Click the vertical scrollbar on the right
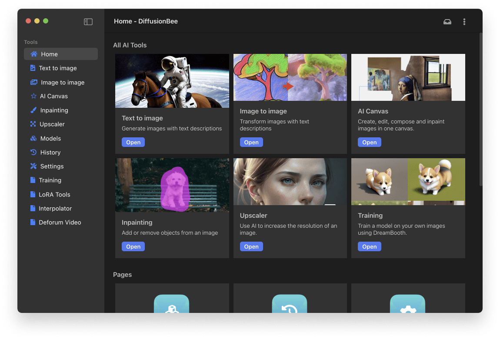 tap(481, 109)
